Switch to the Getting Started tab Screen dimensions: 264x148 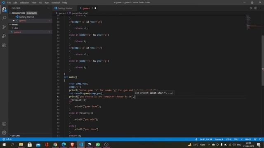[x=65, y=8]
